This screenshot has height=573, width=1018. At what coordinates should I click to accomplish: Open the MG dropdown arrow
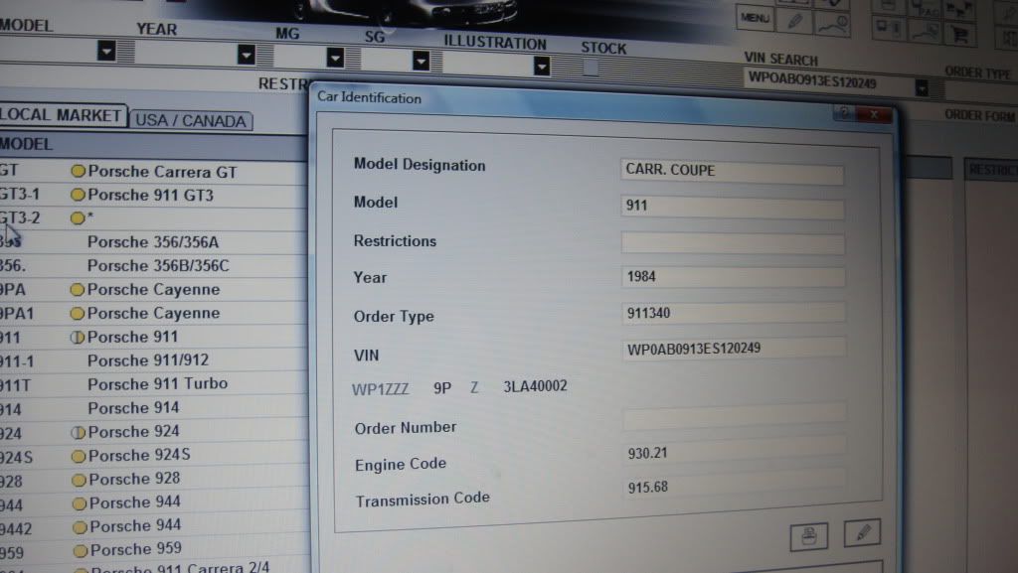pyautogui.click(x=335, y=58)
